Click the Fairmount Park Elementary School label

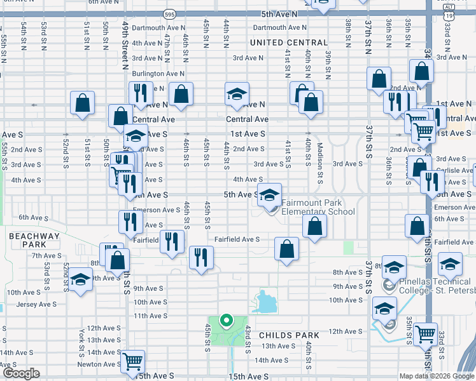(x=318, y=207)
